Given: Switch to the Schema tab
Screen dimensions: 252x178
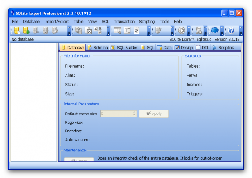Looking at the screenshot, I should tap(98, 47).
